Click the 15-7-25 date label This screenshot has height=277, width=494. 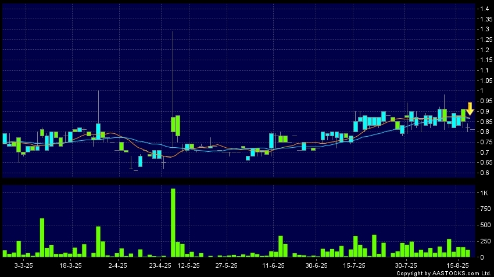point(354,265)
